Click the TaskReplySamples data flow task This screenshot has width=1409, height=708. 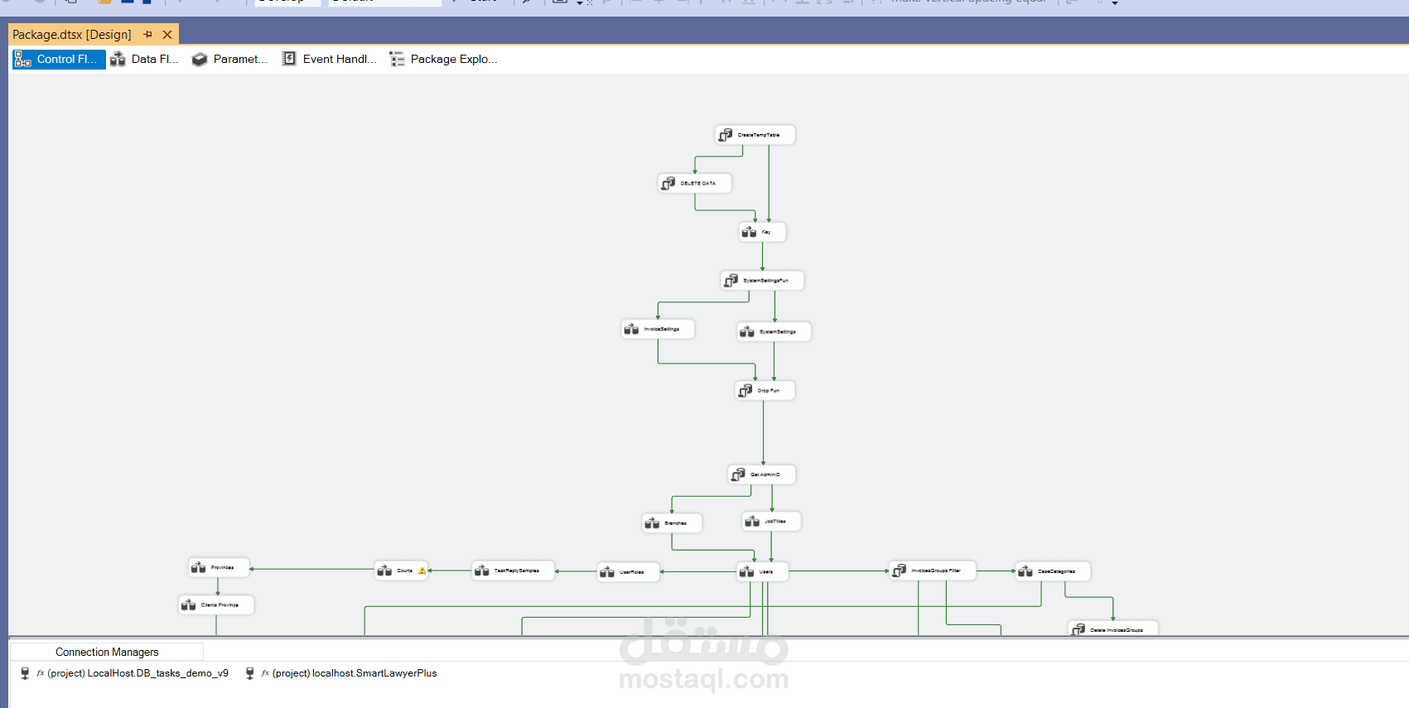[513, 571]
